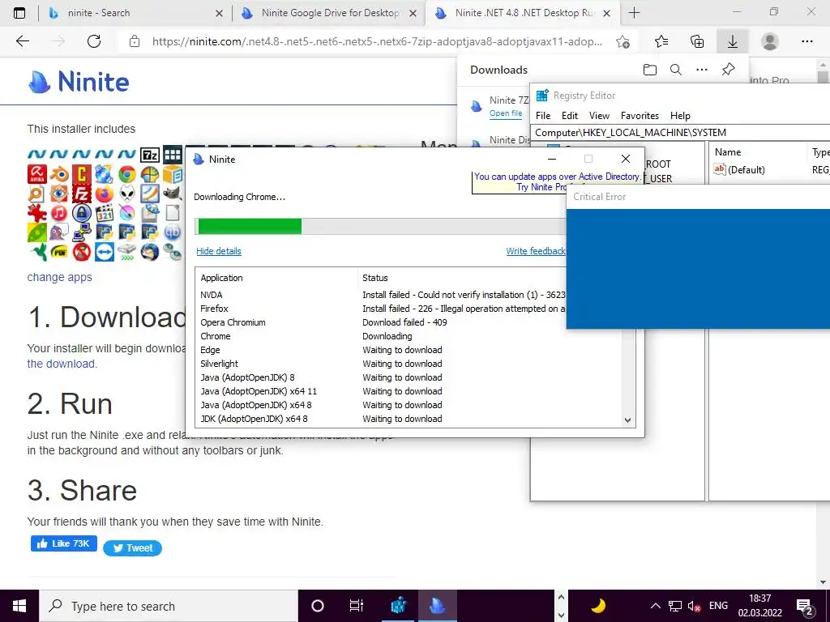
Task: Open Task View on taskbar
Action: (x=357, y=606)
